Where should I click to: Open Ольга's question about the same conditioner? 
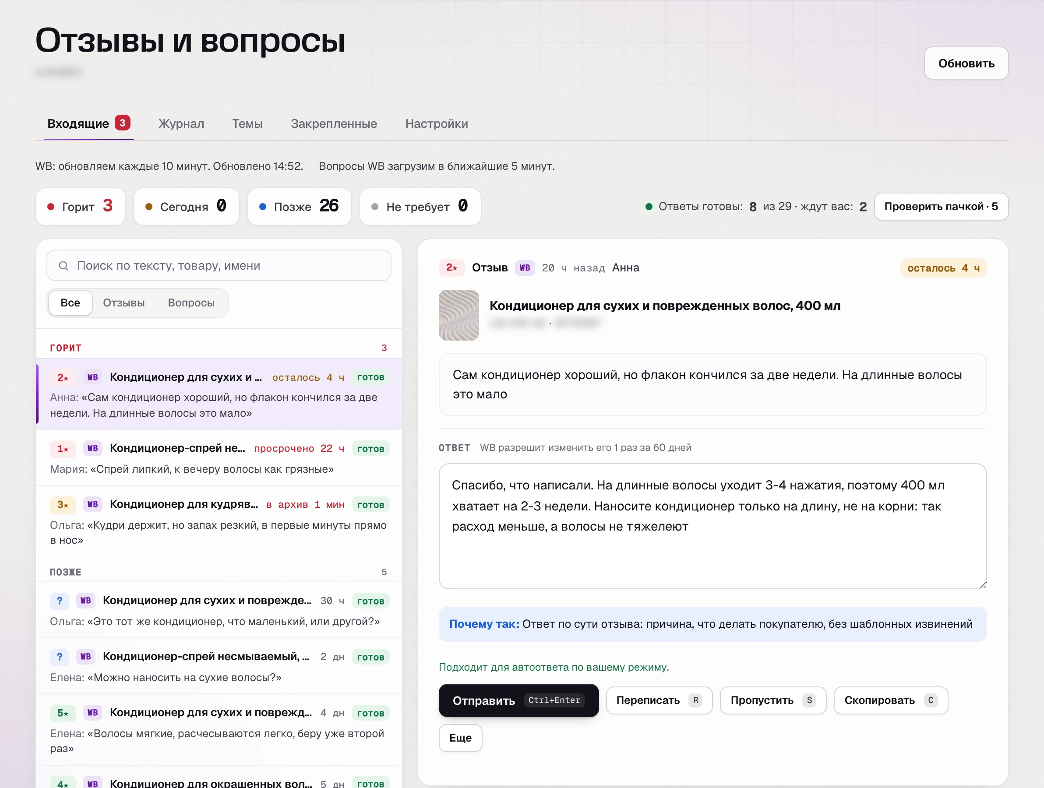pyautogui.click(x=219, y=610)
